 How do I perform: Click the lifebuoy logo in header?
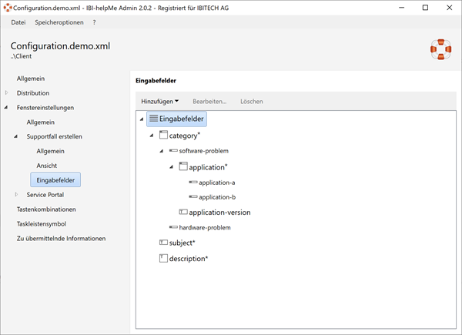pyautogui.click(x=440, y=49)
